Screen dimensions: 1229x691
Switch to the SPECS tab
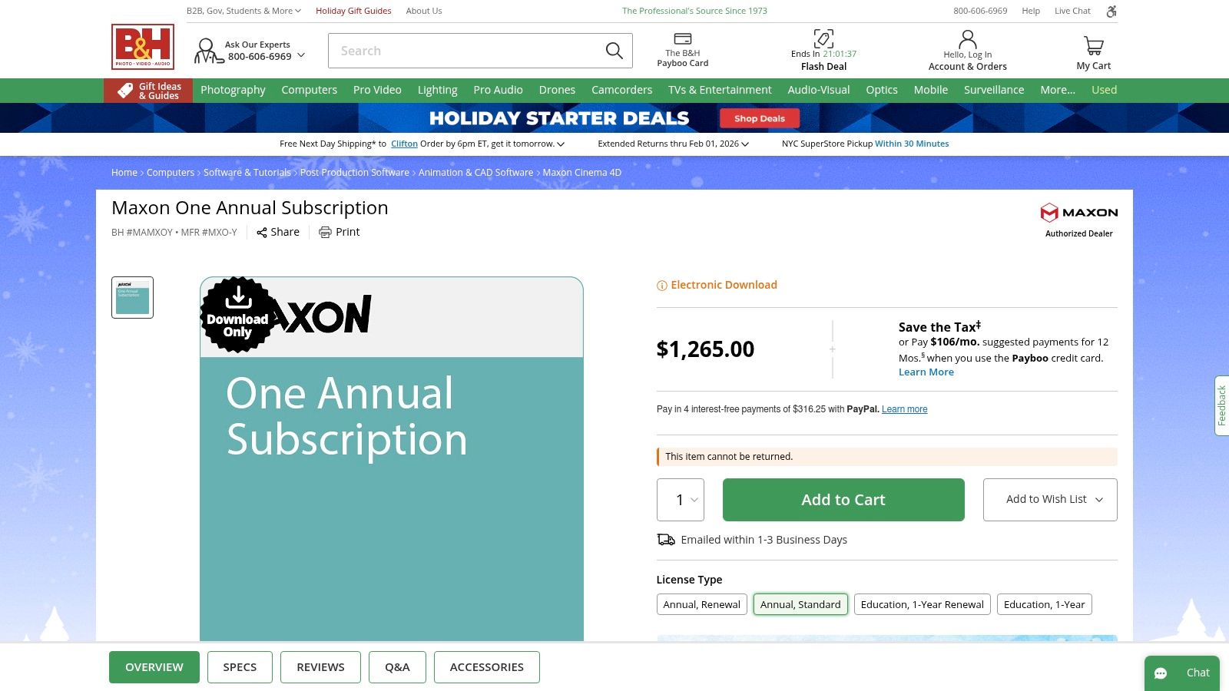240,667
